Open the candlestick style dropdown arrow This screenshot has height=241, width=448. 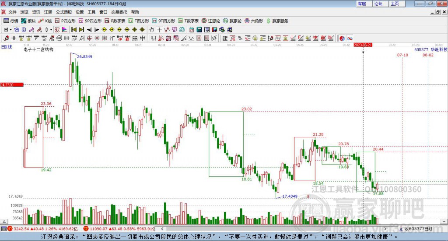51,30
